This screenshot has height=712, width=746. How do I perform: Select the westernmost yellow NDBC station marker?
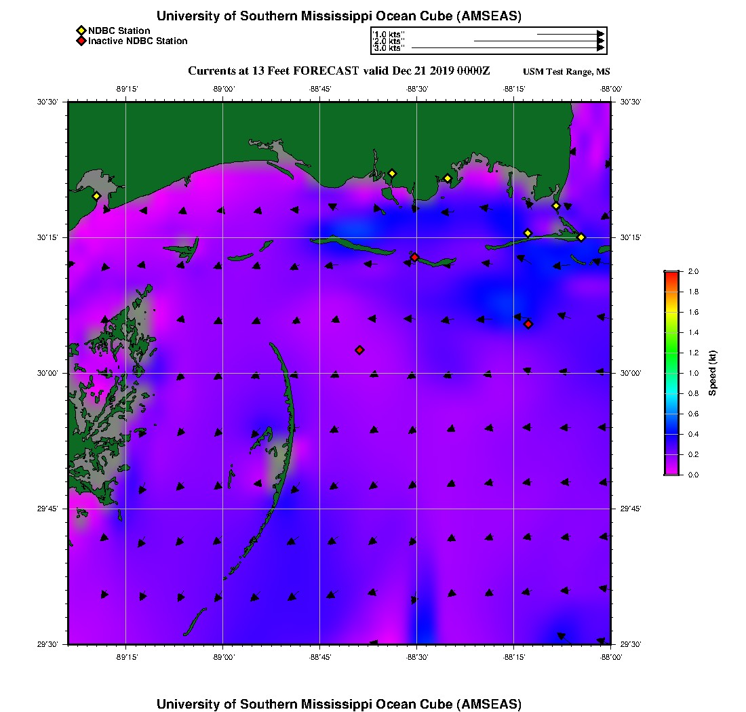pyautogui.click(x=96, y=196)
